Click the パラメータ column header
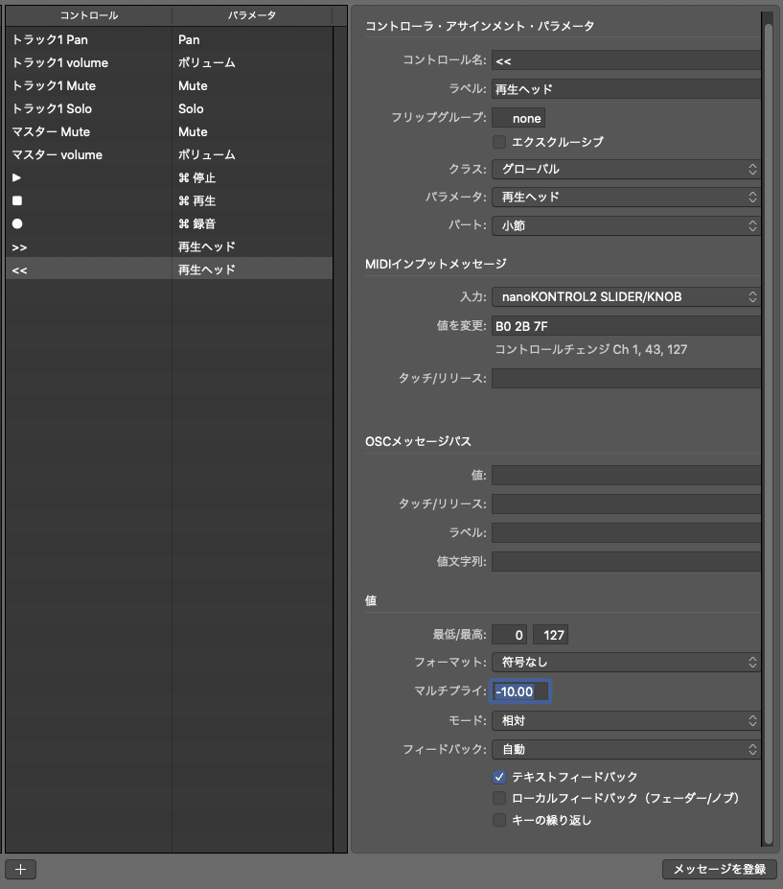 [x=252, y=15]
